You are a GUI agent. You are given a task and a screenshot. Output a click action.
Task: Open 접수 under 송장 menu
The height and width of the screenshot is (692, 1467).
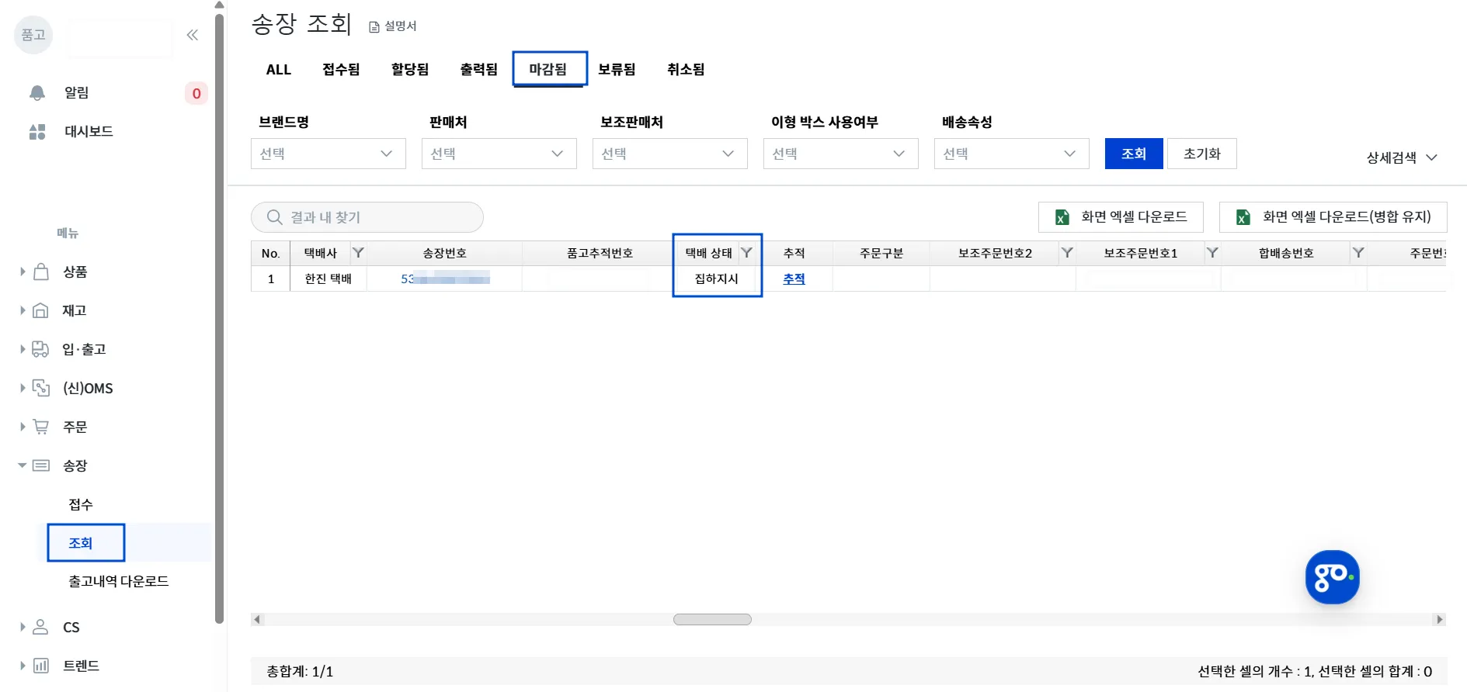(x=81, y=504)
